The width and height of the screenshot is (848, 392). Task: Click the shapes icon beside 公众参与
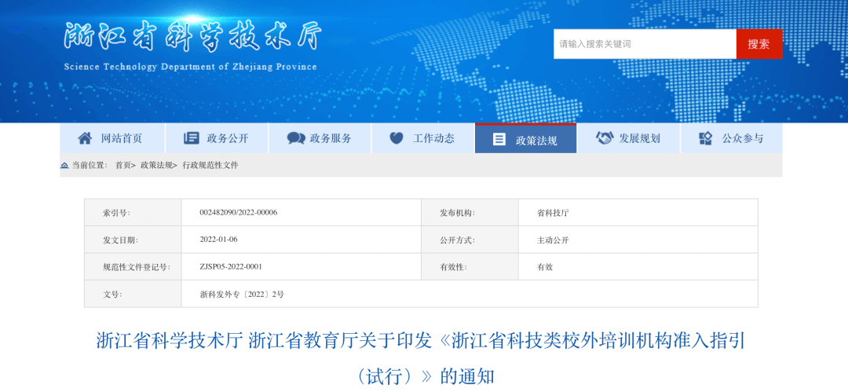click(x=705, y=138)
